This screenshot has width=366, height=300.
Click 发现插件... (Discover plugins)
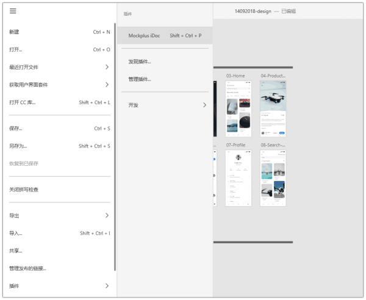pos(140,62)
